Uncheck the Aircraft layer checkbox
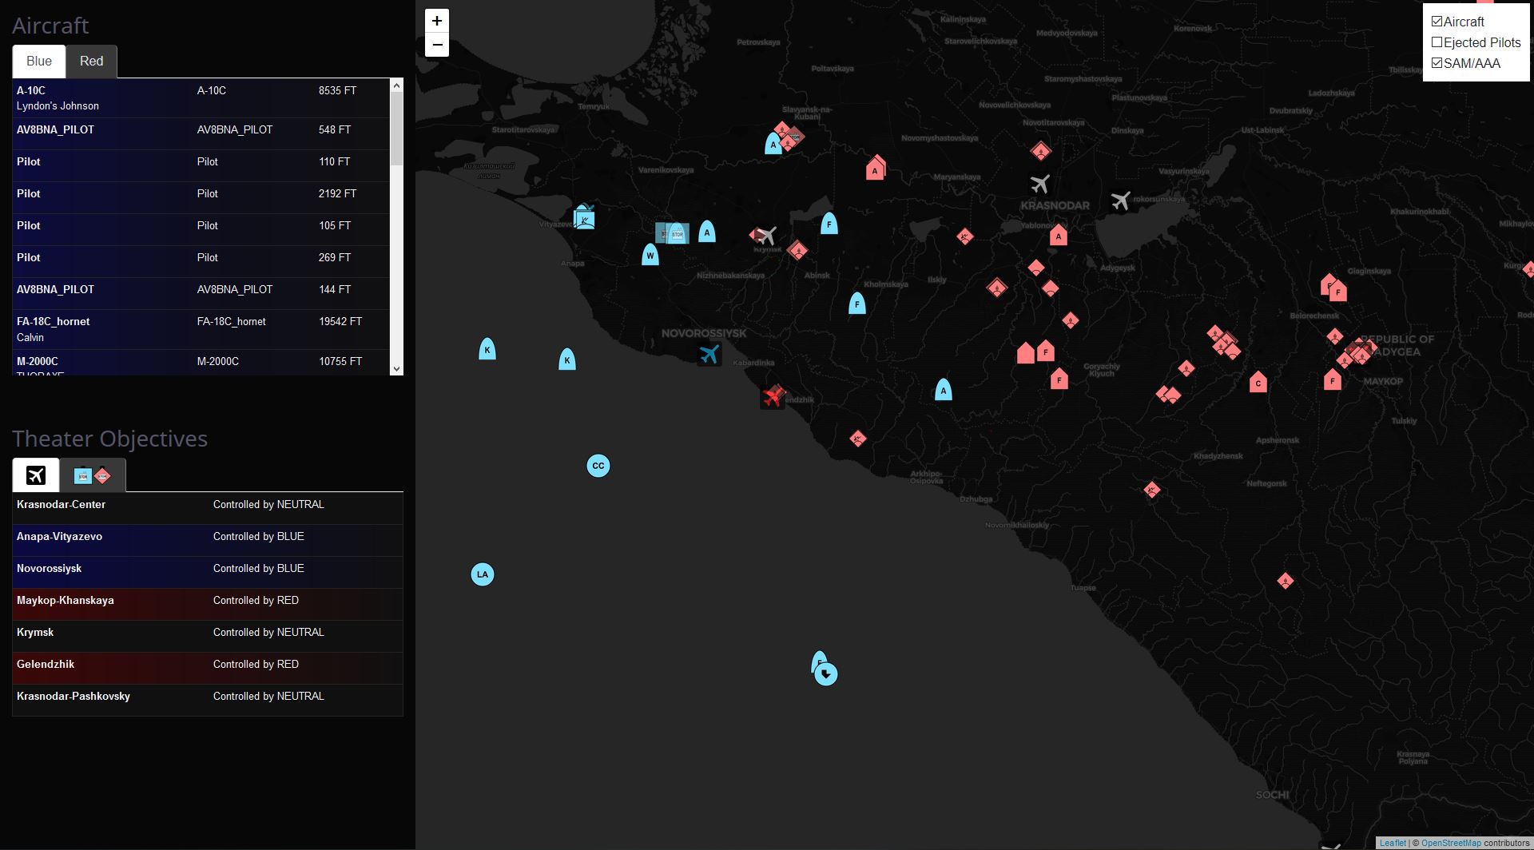The image size is (1534, 850). click(x=1437, y=22)
